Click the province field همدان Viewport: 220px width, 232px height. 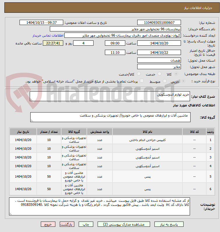(x=159, y=60)
